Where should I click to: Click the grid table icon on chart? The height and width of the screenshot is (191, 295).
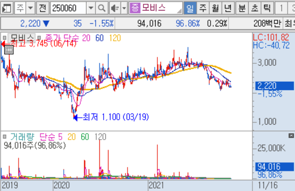[x=9, y=50]
